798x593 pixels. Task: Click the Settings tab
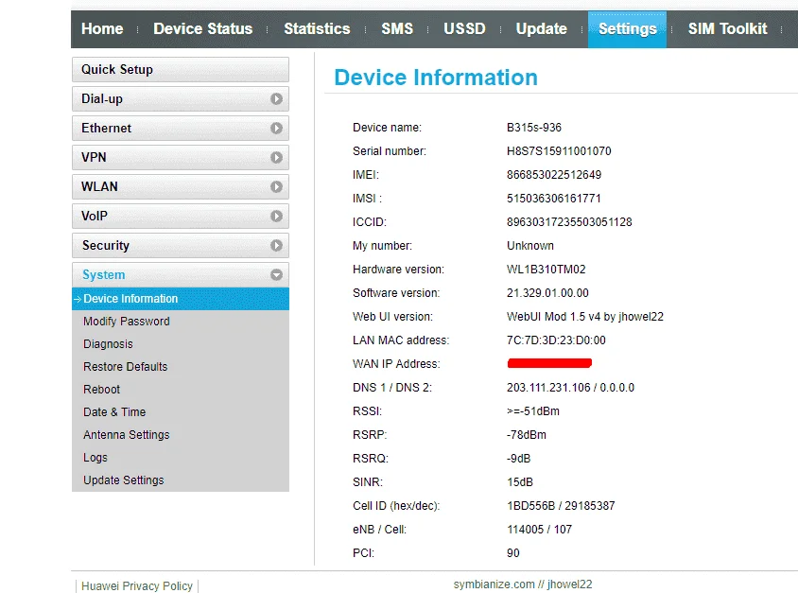click(627, 29)
